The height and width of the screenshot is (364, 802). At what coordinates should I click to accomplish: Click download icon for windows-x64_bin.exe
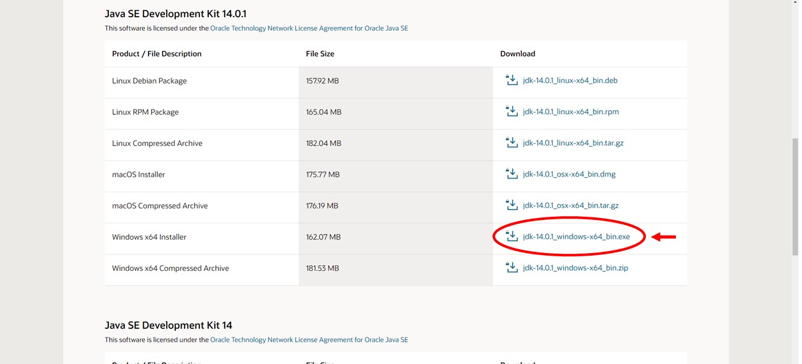(512, 237)
